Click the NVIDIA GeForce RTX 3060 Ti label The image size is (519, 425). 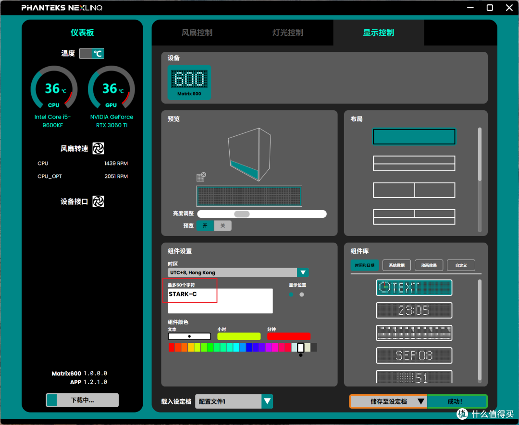pyautogui.click(x=112, y=121)
